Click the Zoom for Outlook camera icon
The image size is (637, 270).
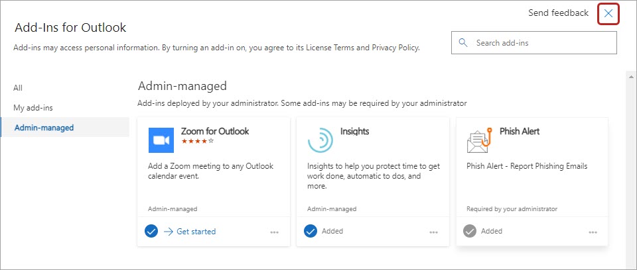pyautogui.click(x=161, y=140)
